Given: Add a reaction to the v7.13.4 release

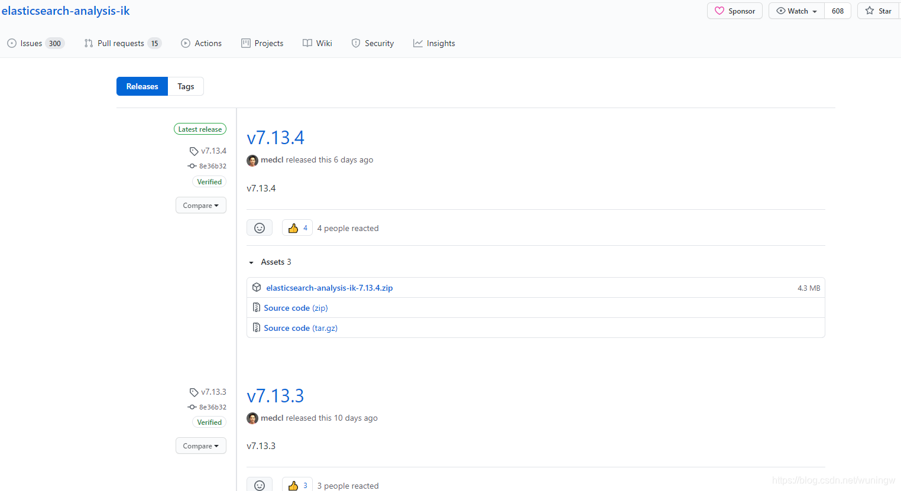Looking at the screenshot, I should click(x=260, y=227).
